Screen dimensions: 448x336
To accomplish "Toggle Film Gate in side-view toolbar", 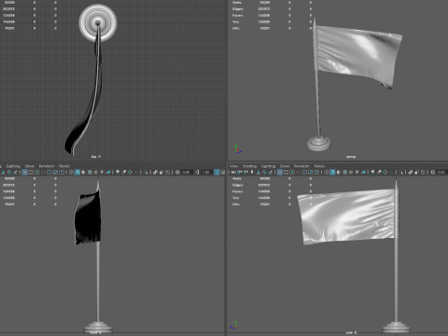I will pos(286,172).
